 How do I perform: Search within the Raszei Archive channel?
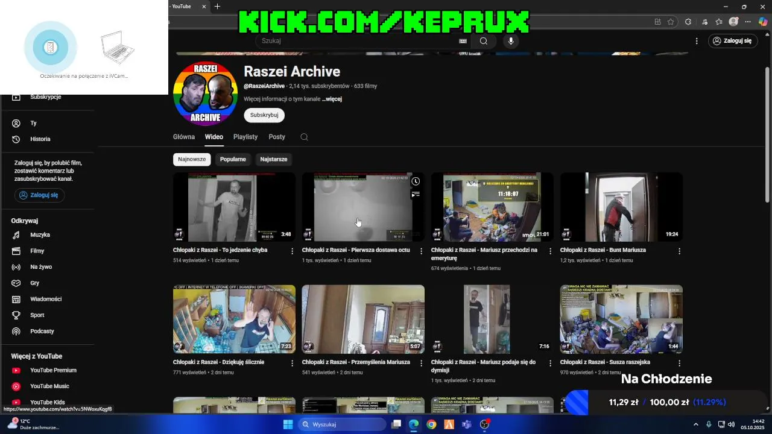coord(304,137)
